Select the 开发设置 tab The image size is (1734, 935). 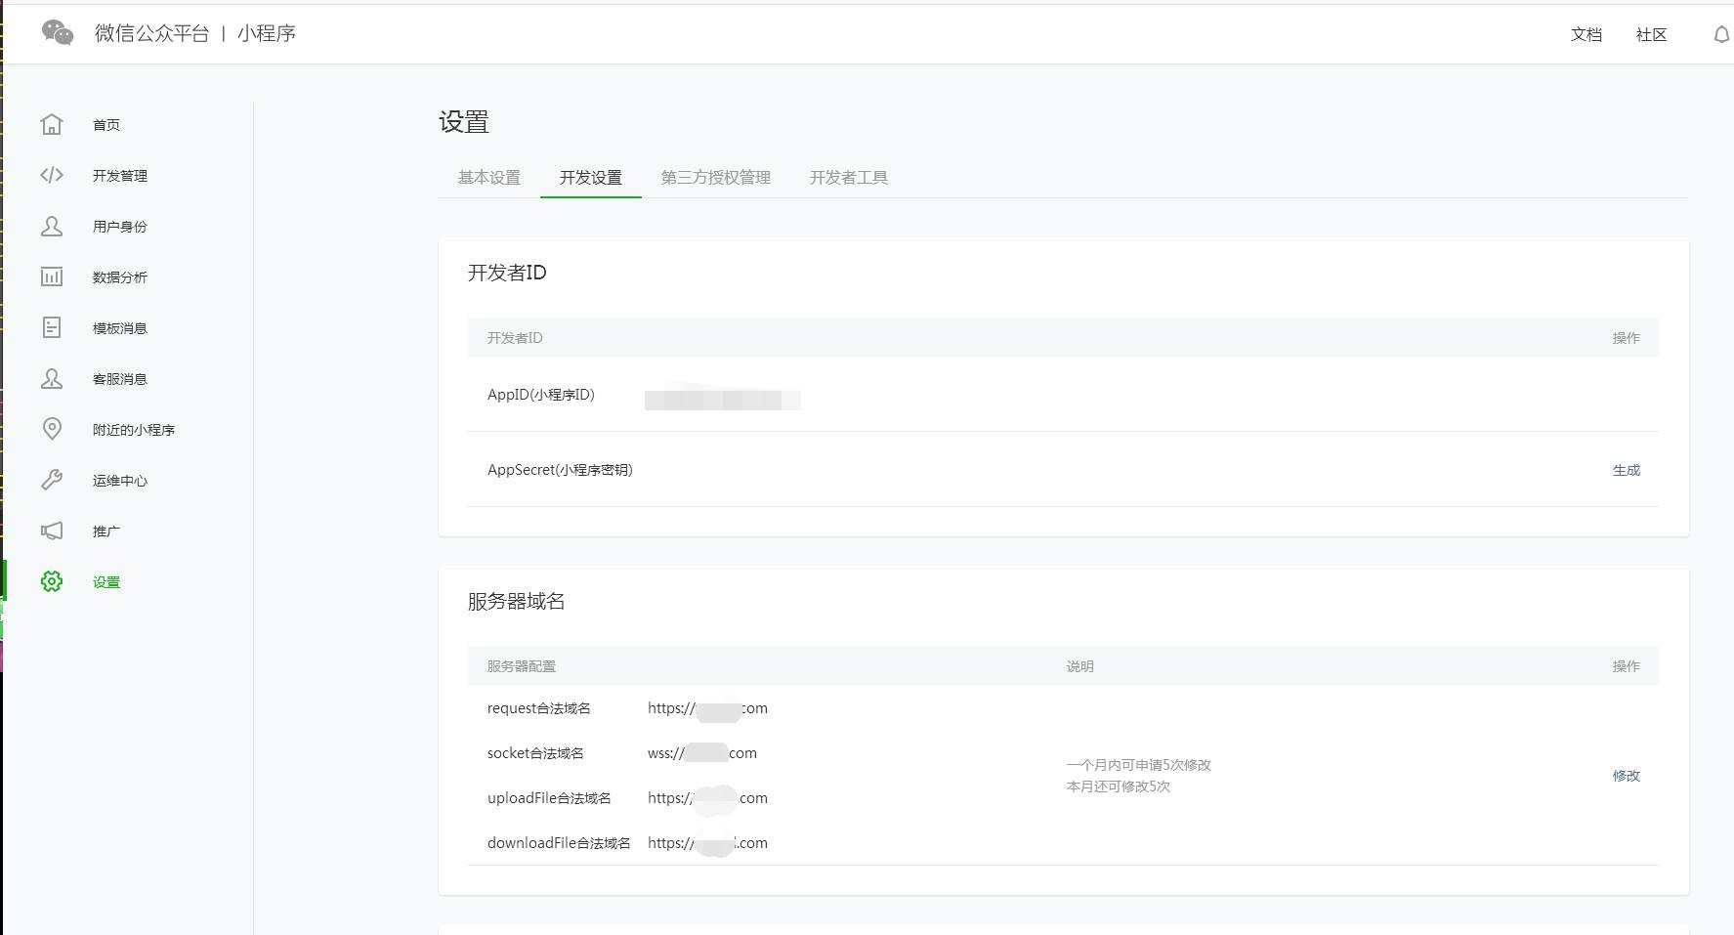[x=590, y=178]
